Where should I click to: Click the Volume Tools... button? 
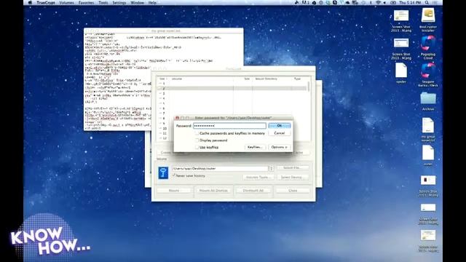point(258,177)
